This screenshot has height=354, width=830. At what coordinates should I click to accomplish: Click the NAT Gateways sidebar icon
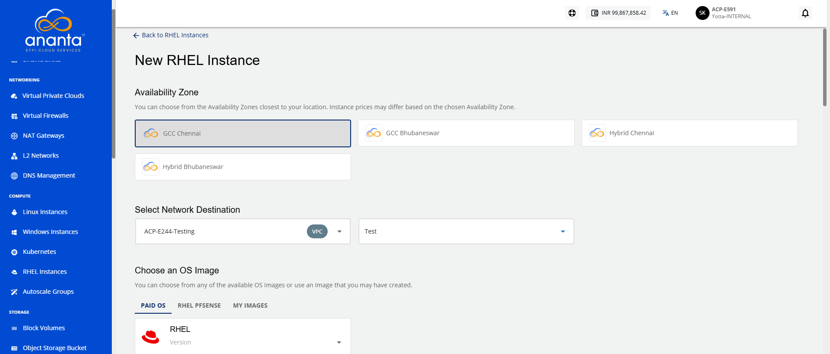[14, 136]
